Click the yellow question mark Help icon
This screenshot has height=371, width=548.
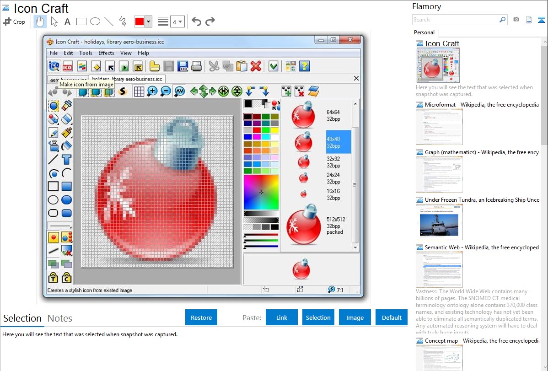[x=304, y=66]
